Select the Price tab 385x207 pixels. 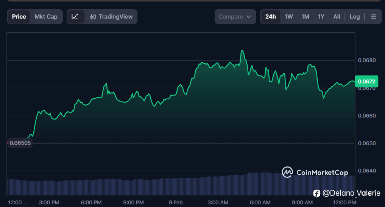[19, 17]
